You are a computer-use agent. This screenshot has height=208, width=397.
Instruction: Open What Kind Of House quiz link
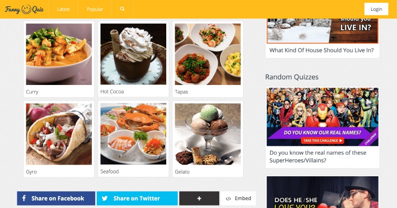pos(322,50)
